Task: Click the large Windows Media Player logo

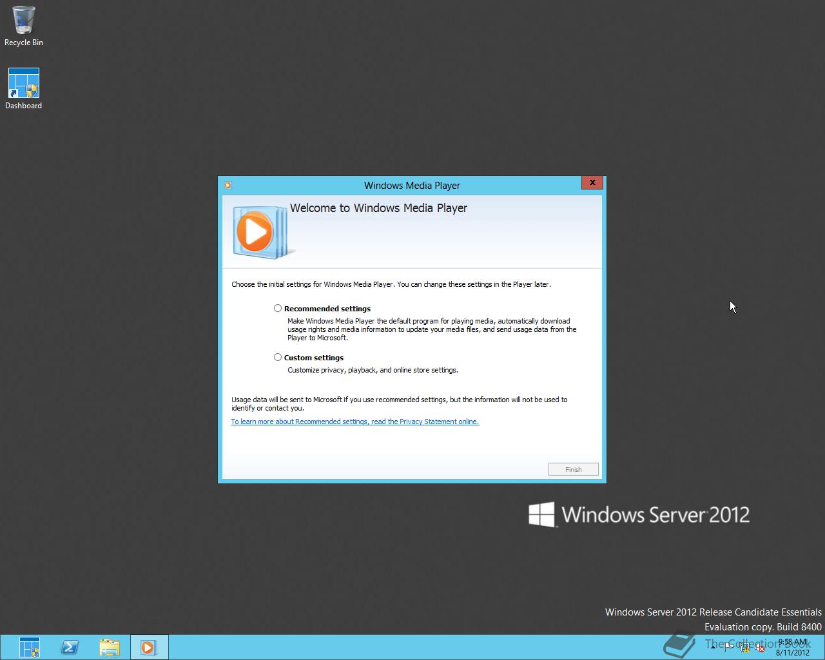Action: 263,232
